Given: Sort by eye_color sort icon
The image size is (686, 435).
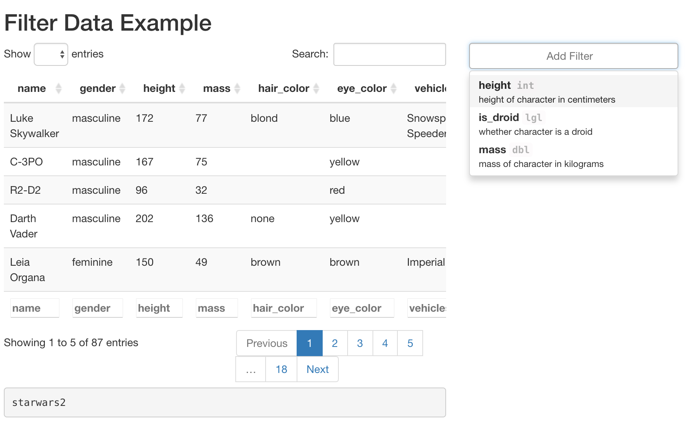Looking at the screenshot, I should [394, 88].
